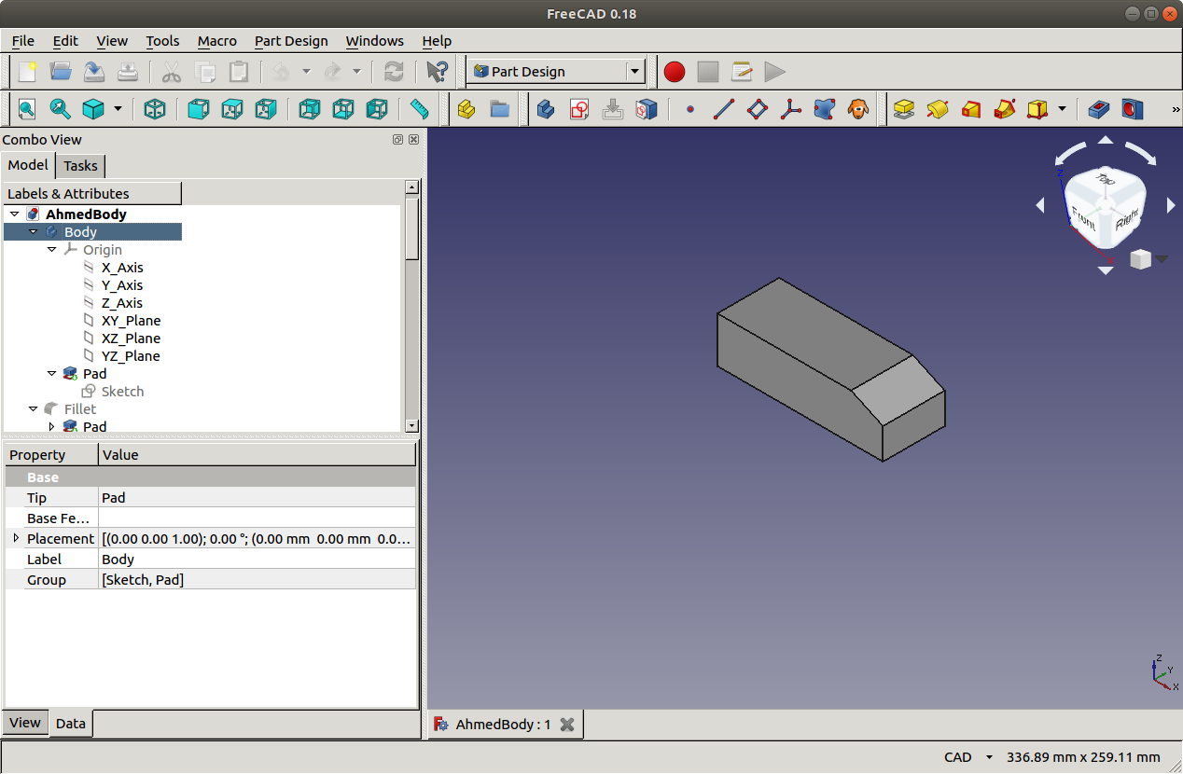Viewport: 1183px width, 774px height.
Task: Create a new document with the New icon
Action: [28, 72]
